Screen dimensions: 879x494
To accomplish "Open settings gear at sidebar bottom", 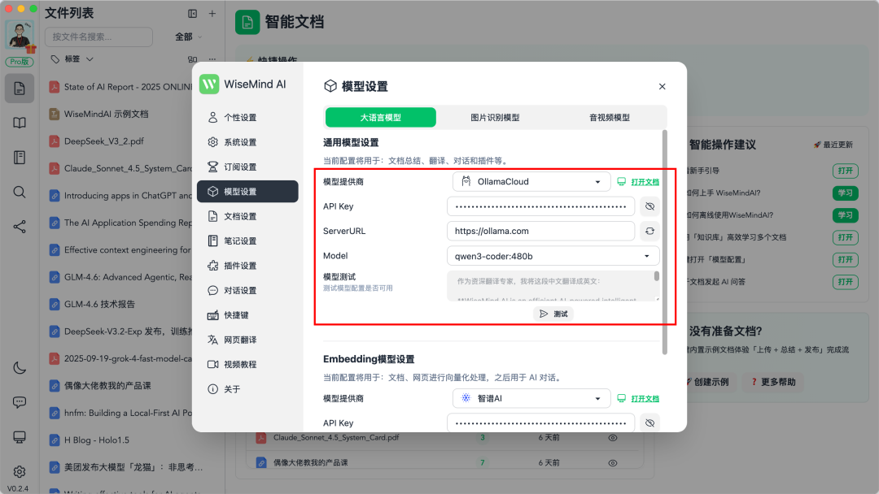I will click(19, 471).
